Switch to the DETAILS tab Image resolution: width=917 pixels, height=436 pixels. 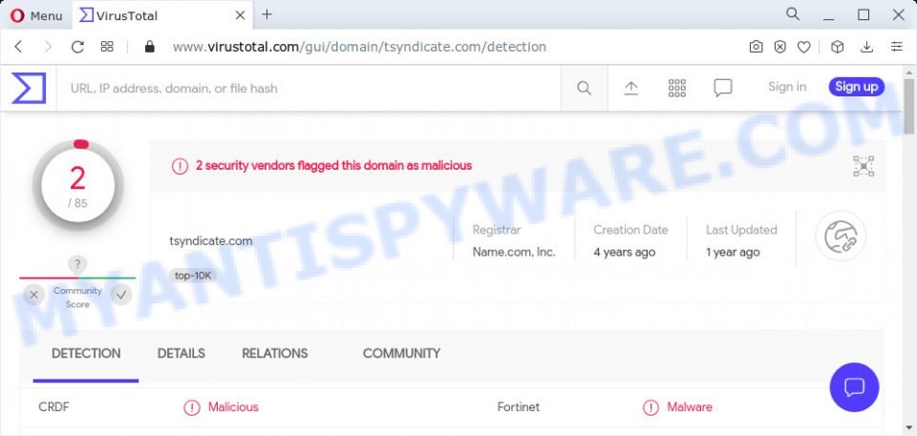coord(181,354)
